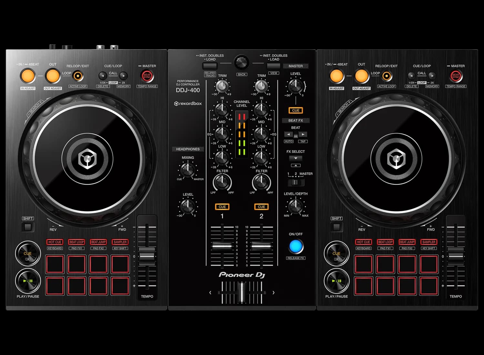Screen dimensions: 484x355
Task: Trigger the pad below BEAT LOOP on right deck
Action: [385, 264]
